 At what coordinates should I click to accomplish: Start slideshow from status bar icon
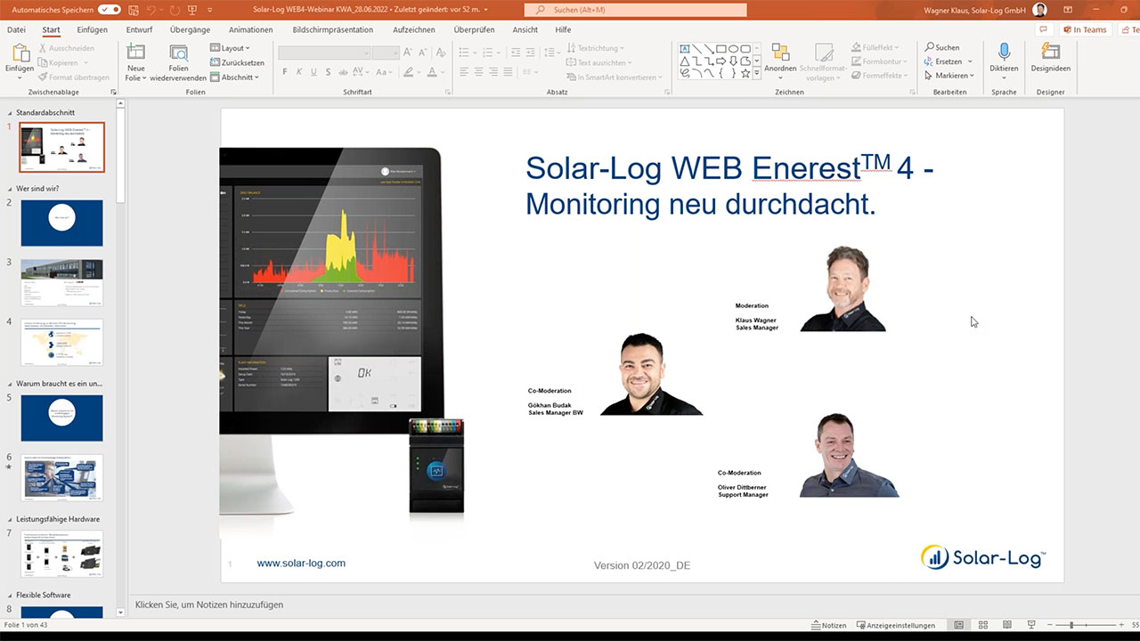tap(1031, 625)
